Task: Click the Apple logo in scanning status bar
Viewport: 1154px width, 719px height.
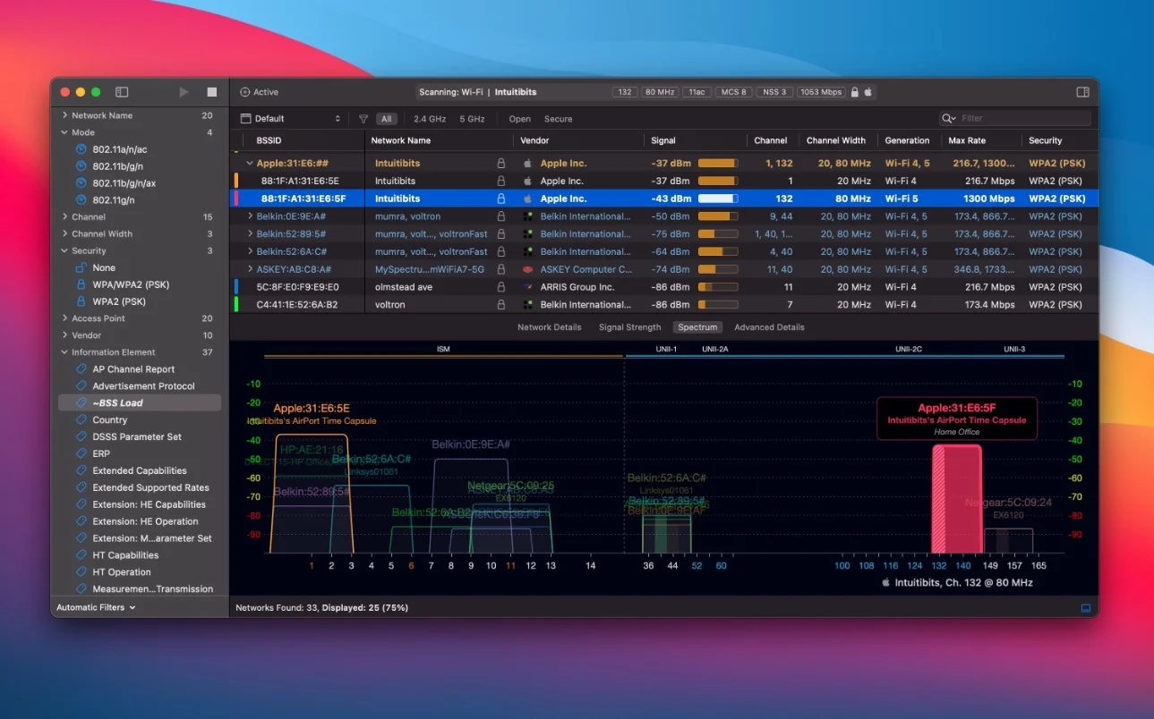Action: click(x=868, y=92)
